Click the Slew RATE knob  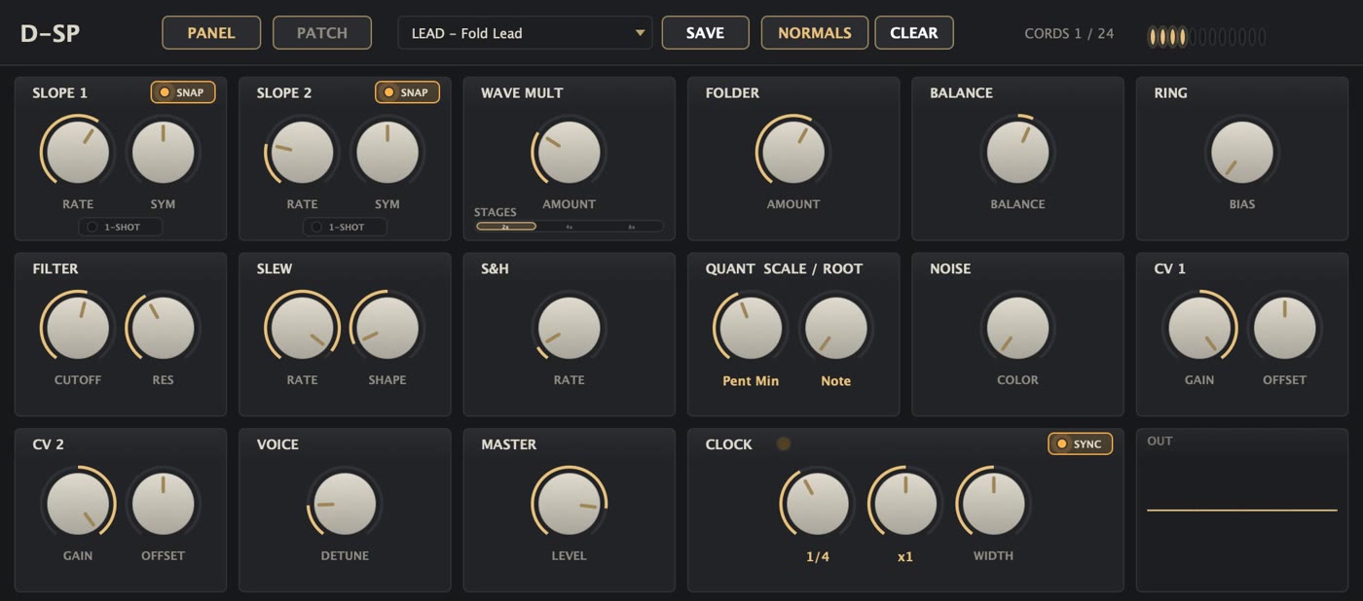[302, 328]
